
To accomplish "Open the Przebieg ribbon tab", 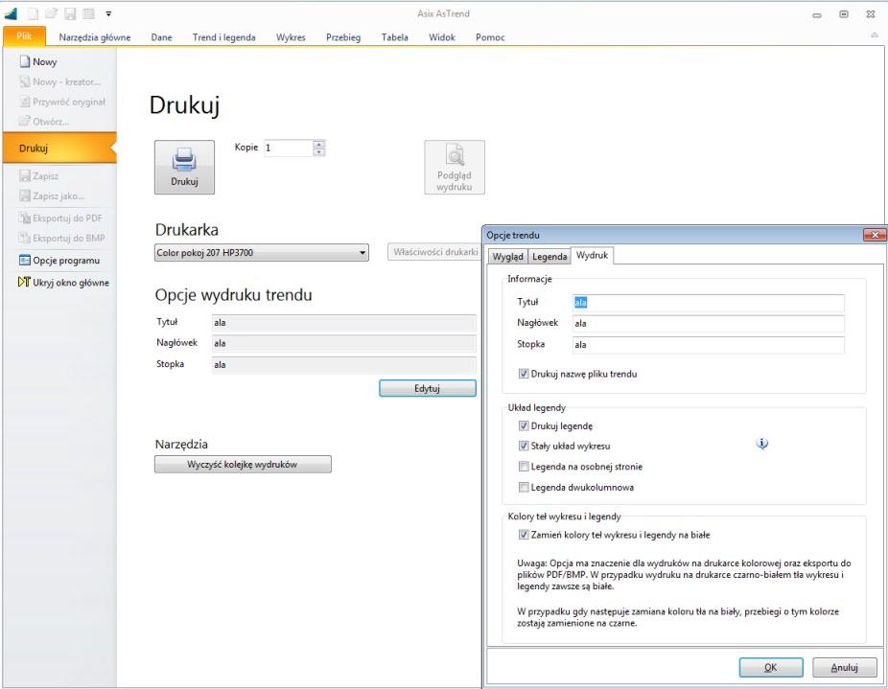I will [x=343, y=37].
